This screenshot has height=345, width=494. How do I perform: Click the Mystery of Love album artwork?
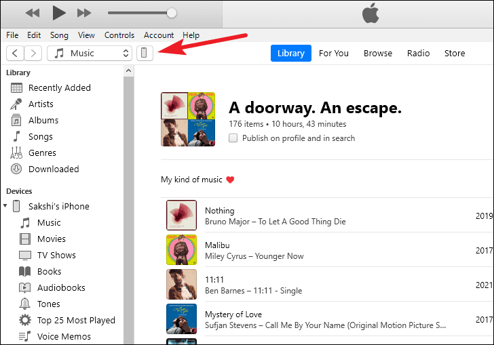click(x=181, y=319)
